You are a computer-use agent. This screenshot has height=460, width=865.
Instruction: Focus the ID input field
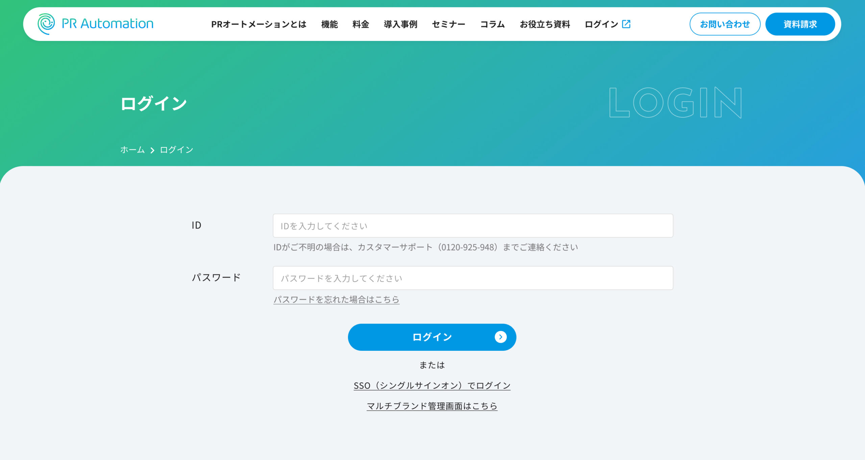(473, 226)
